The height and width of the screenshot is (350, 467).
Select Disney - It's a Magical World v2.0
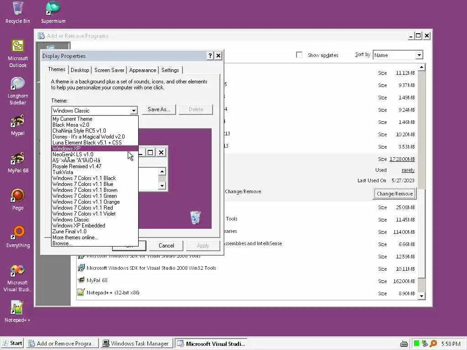tap(95, 137)
